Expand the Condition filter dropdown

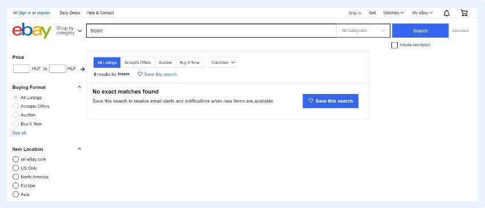[223, 63]
